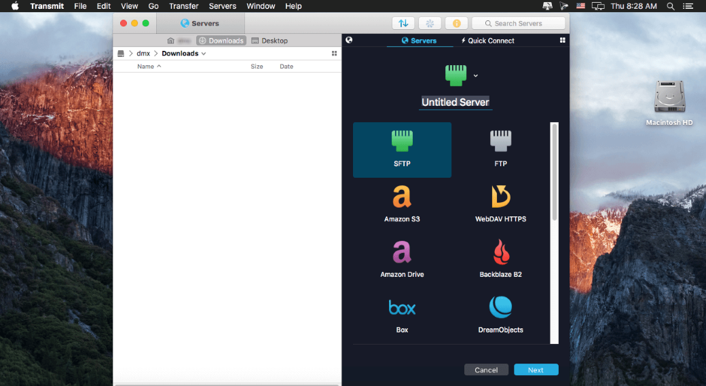This screenshot has width=706, height=386.
Task: Sort files by Date column
Action: (286, 66)
